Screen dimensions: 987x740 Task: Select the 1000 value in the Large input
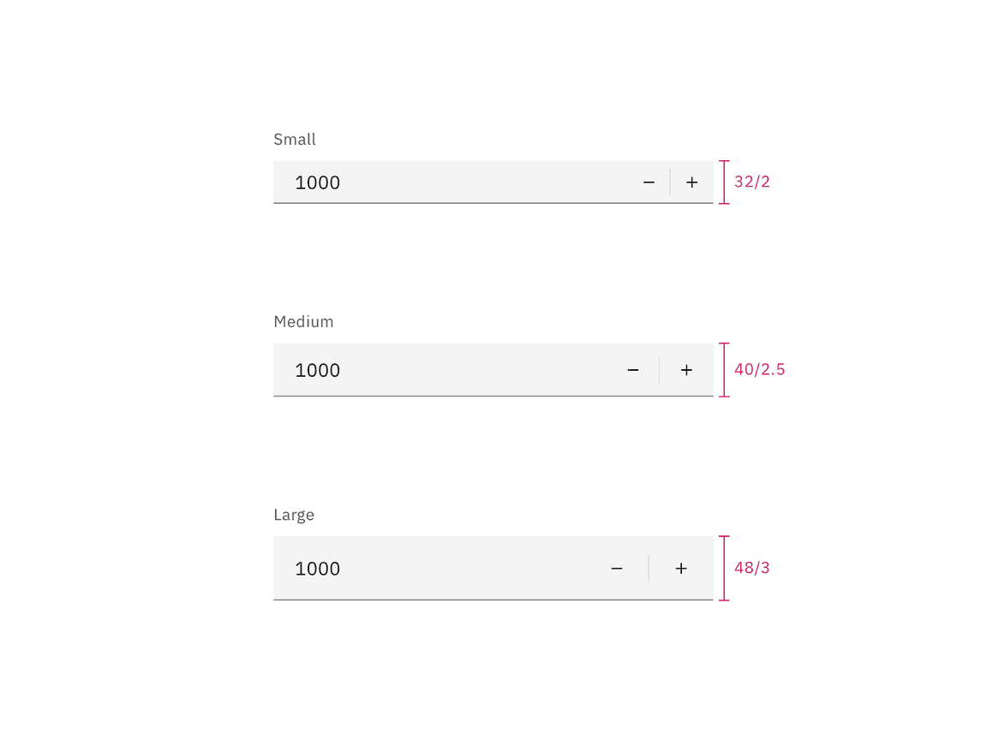point(318,569)
